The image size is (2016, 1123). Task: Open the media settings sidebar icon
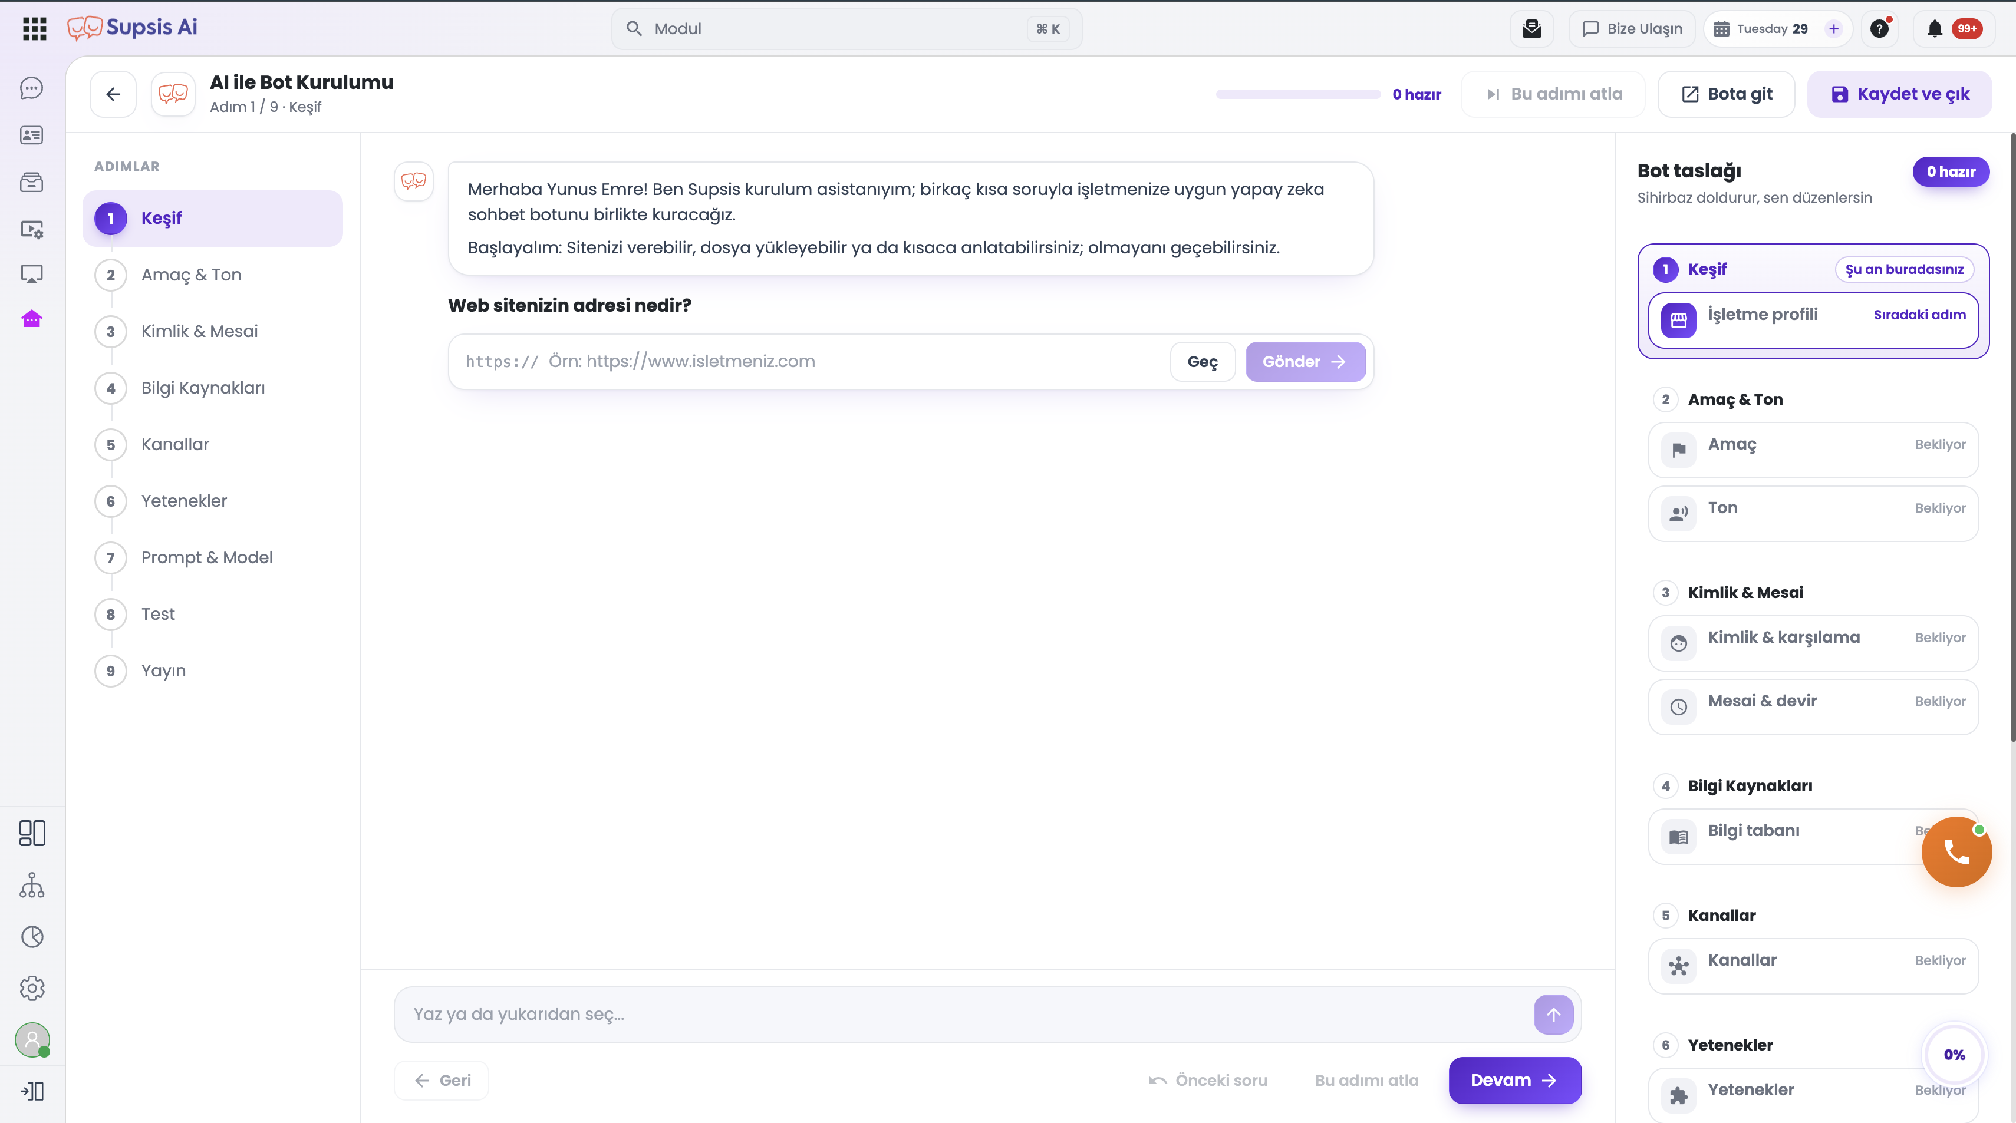click(x=31, y=229)
